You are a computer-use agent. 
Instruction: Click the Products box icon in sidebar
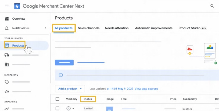coord(7,45)
